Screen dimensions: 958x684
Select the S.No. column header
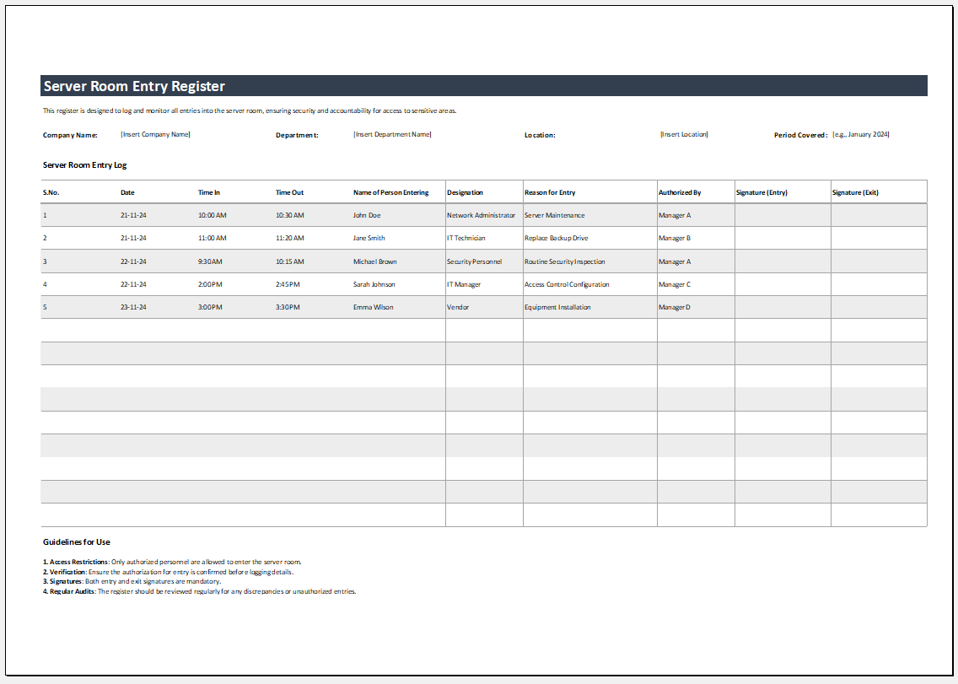53,192
